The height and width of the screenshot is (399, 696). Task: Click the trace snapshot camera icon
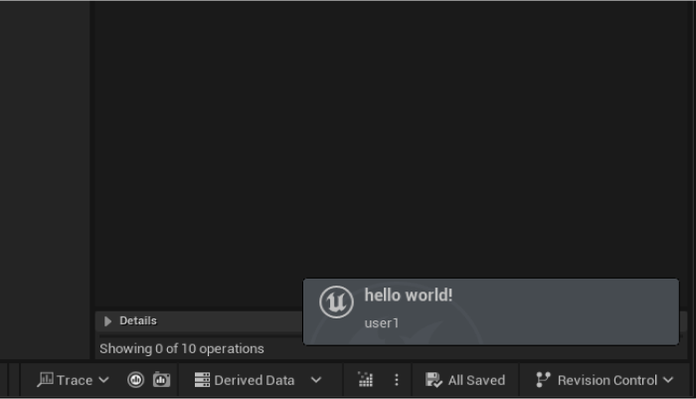pyautogui.click(x=161, y=380)
